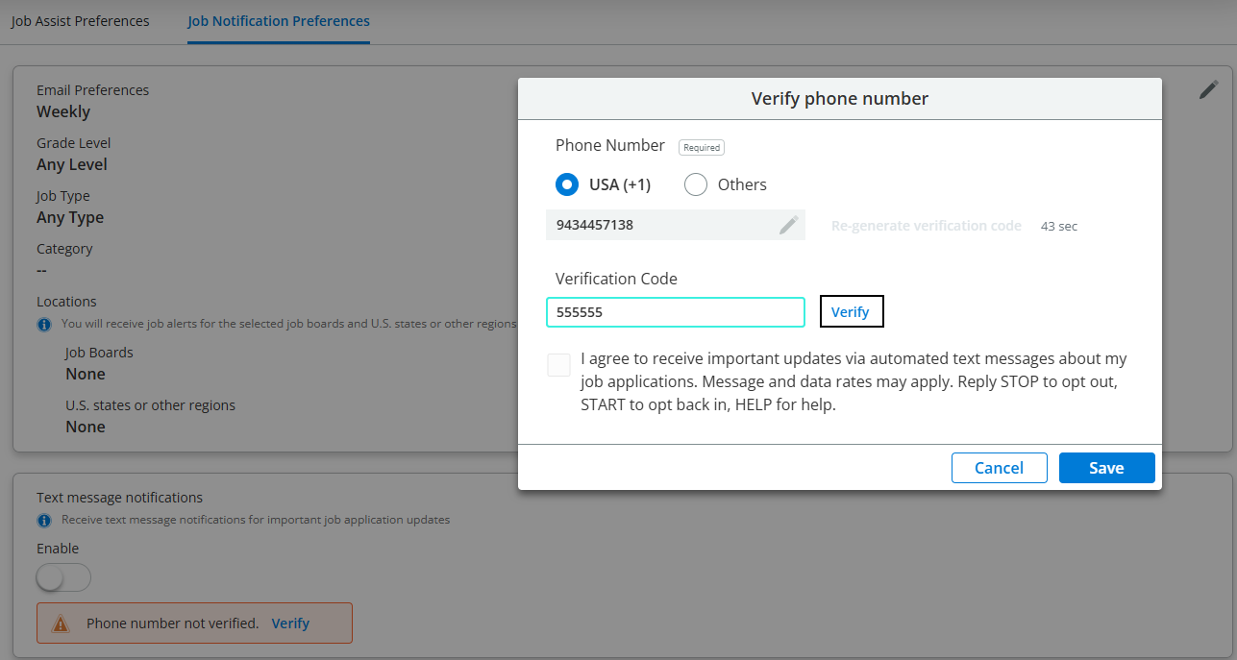Toggle the text message notifications Enable switch
Screen dimensions: 1237x660
point(63,577)
